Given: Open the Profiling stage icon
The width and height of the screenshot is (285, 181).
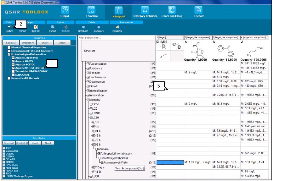Looking at the screenshot, I should point(91,10).
